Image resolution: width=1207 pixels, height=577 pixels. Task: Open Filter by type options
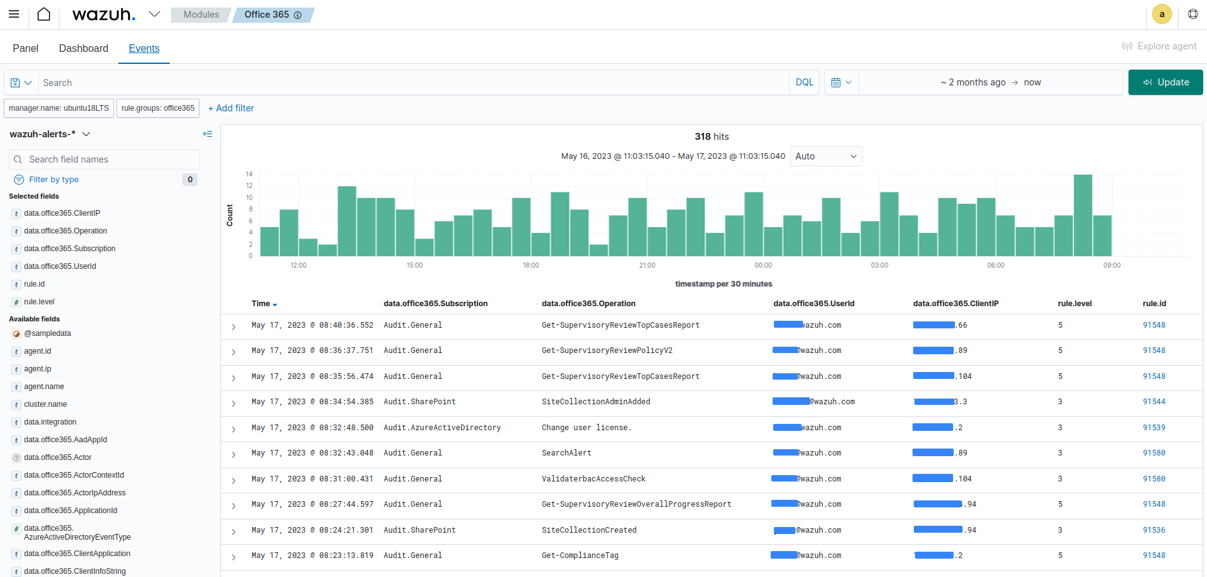coord(54,180)
